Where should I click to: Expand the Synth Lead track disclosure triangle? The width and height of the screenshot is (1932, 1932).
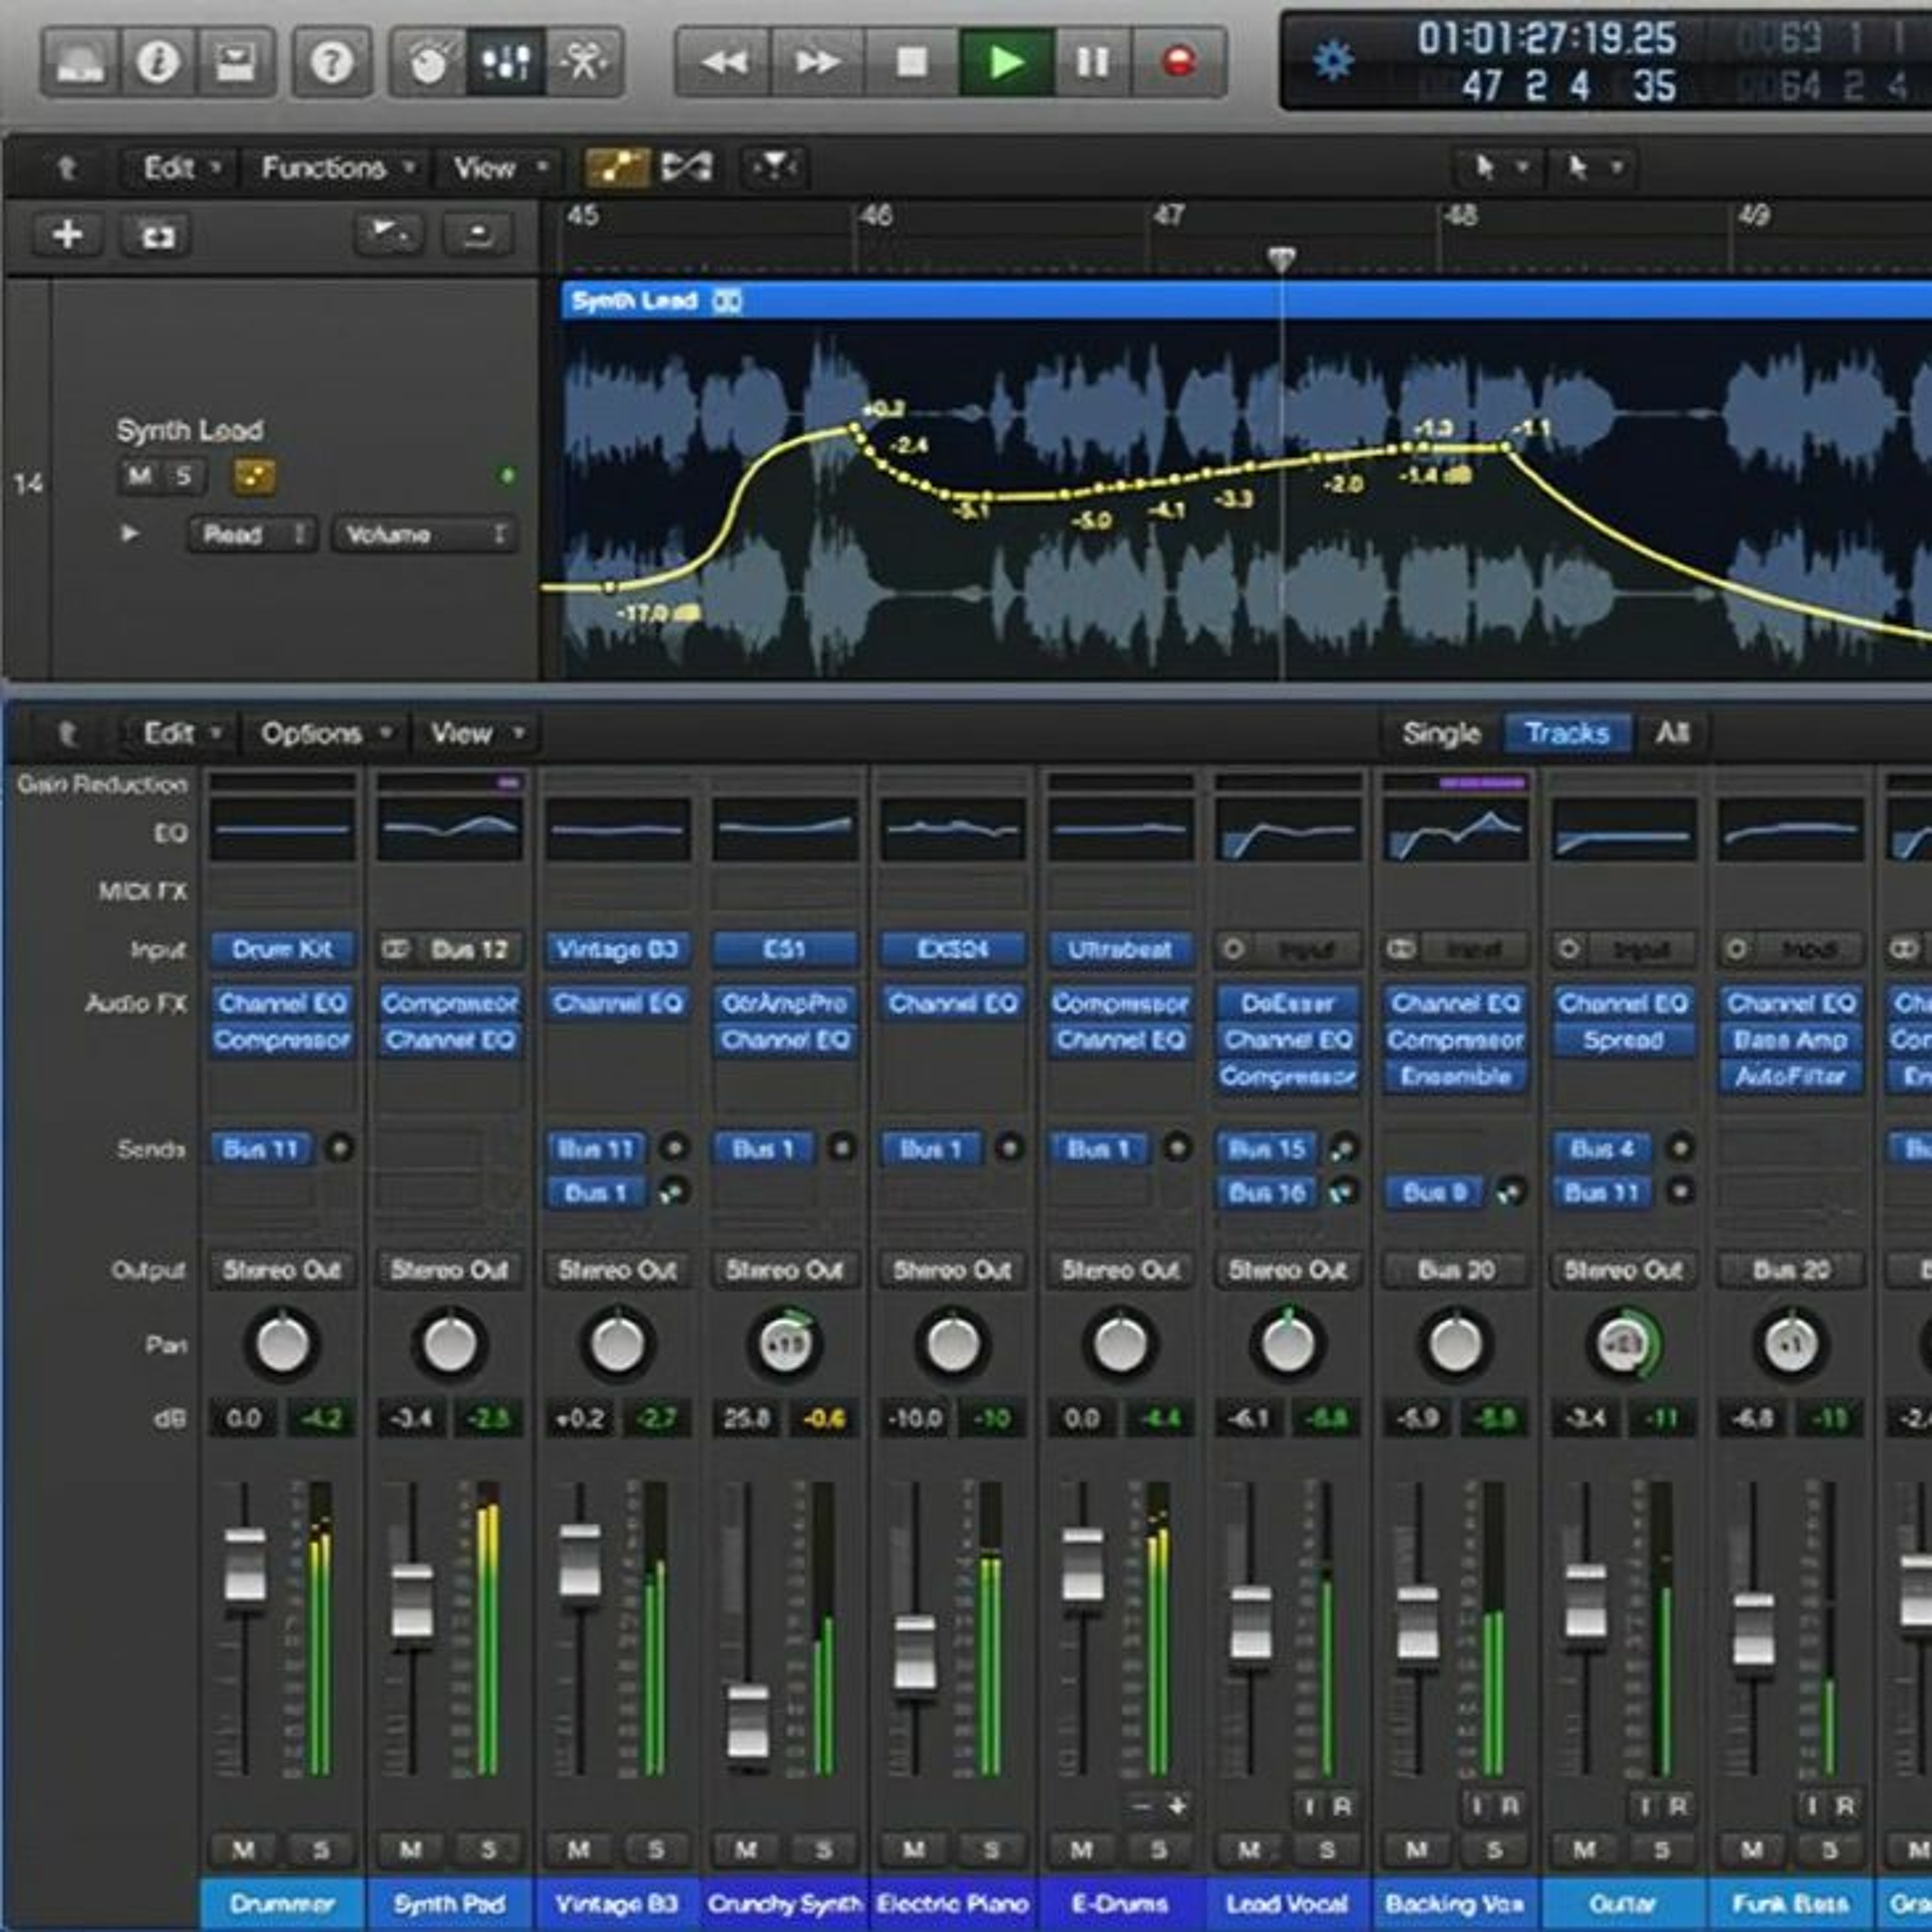pos(129,533)
